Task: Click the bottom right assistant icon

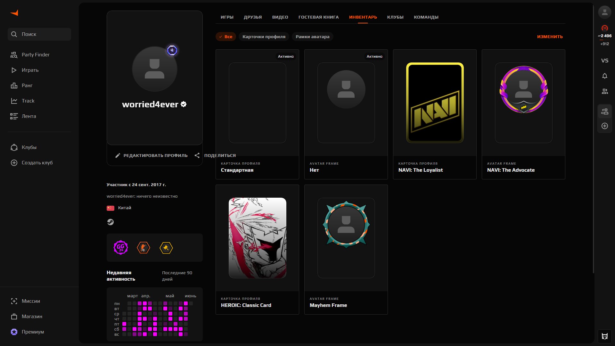Action: (605, 336)
